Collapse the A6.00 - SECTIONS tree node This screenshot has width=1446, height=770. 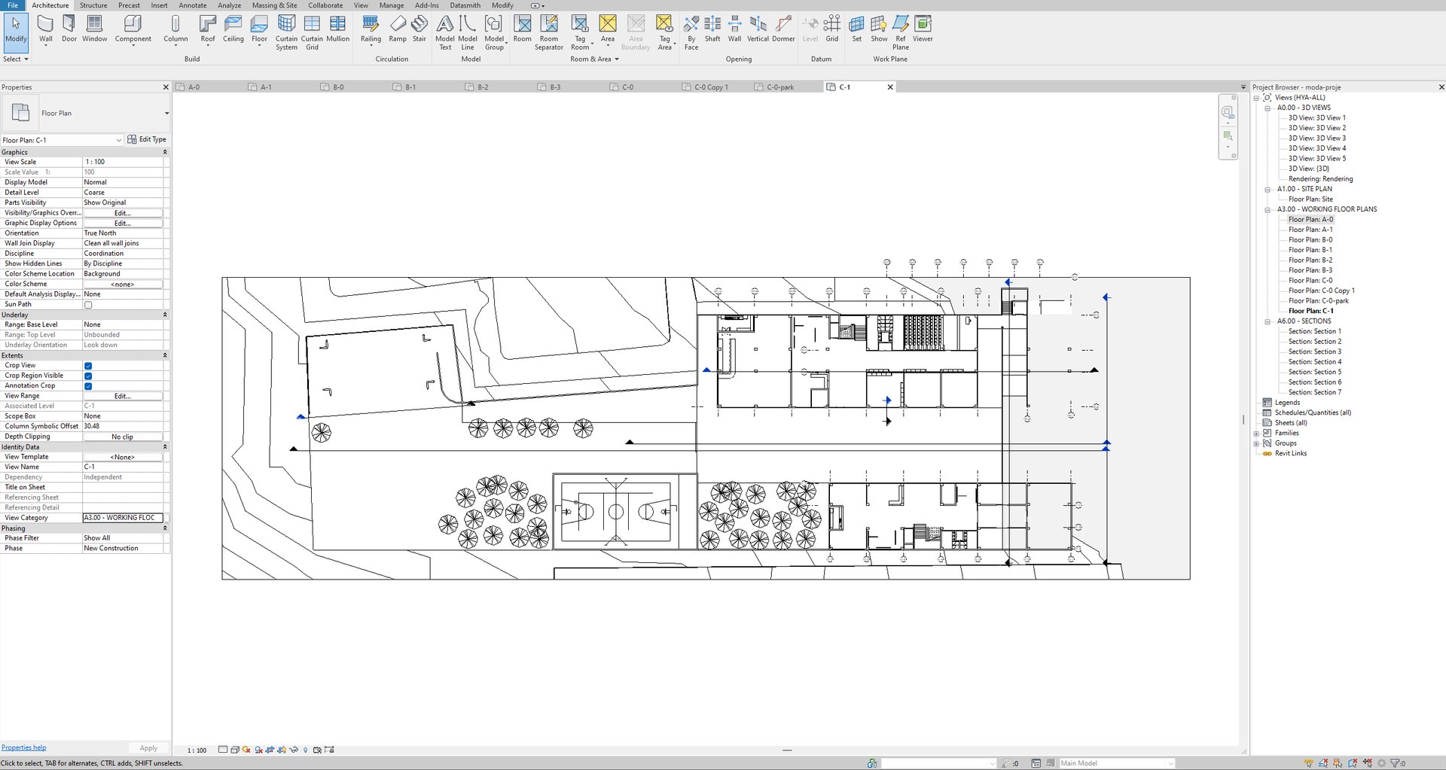point(1268,321)
